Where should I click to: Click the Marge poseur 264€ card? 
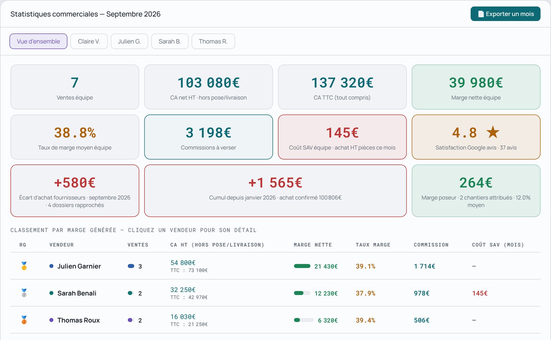click(476, 191)
